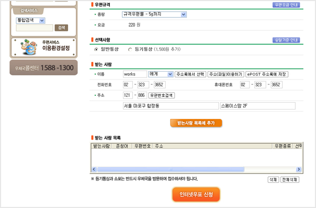Expand the 통합검색 dropdown
Screen dimensions: 316x208
(x=31, y=21)
